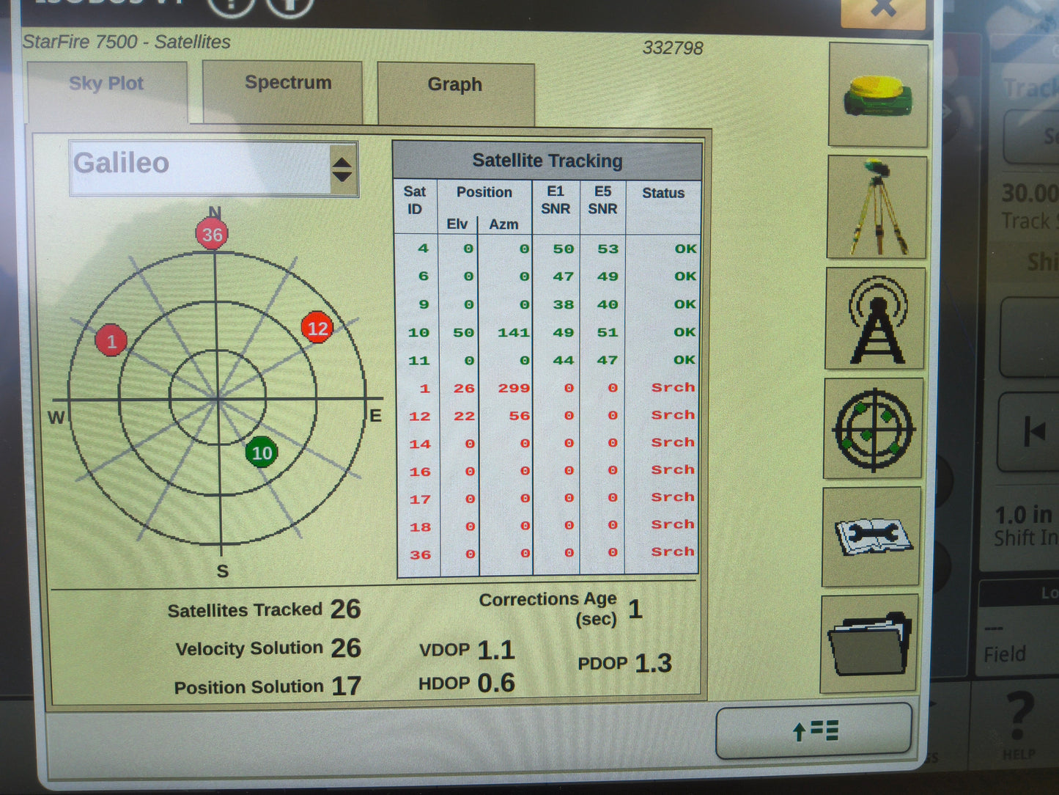The width and height of the screenshot is (1059, 795).
Task: Click the serial number 332798
Action: tap(673, 48)
